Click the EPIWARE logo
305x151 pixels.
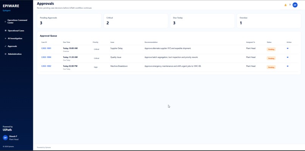pos(11,6)
